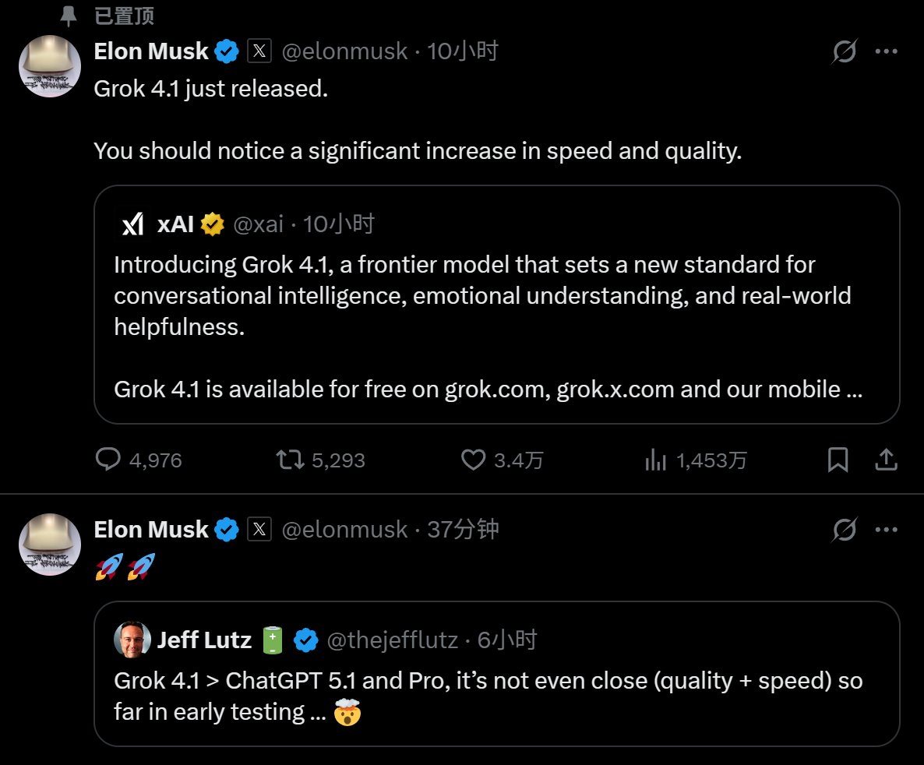Screen dimensions: 924x765
Task: Open Grok actions on the first post
Action: pos(845,52)
